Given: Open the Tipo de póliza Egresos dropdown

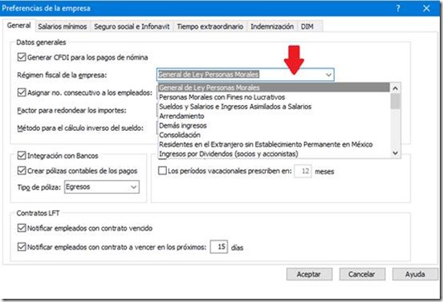Looking at the screenshot, I should point(102,187).
